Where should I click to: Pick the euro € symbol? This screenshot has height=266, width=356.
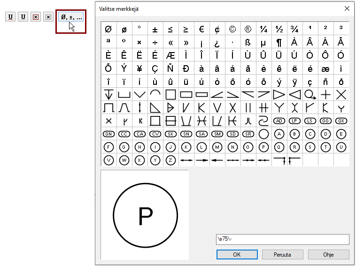tap(201, 29)
